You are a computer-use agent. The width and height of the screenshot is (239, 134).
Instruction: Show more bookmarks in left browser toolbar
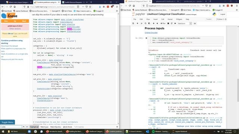[x=117, y=11]
